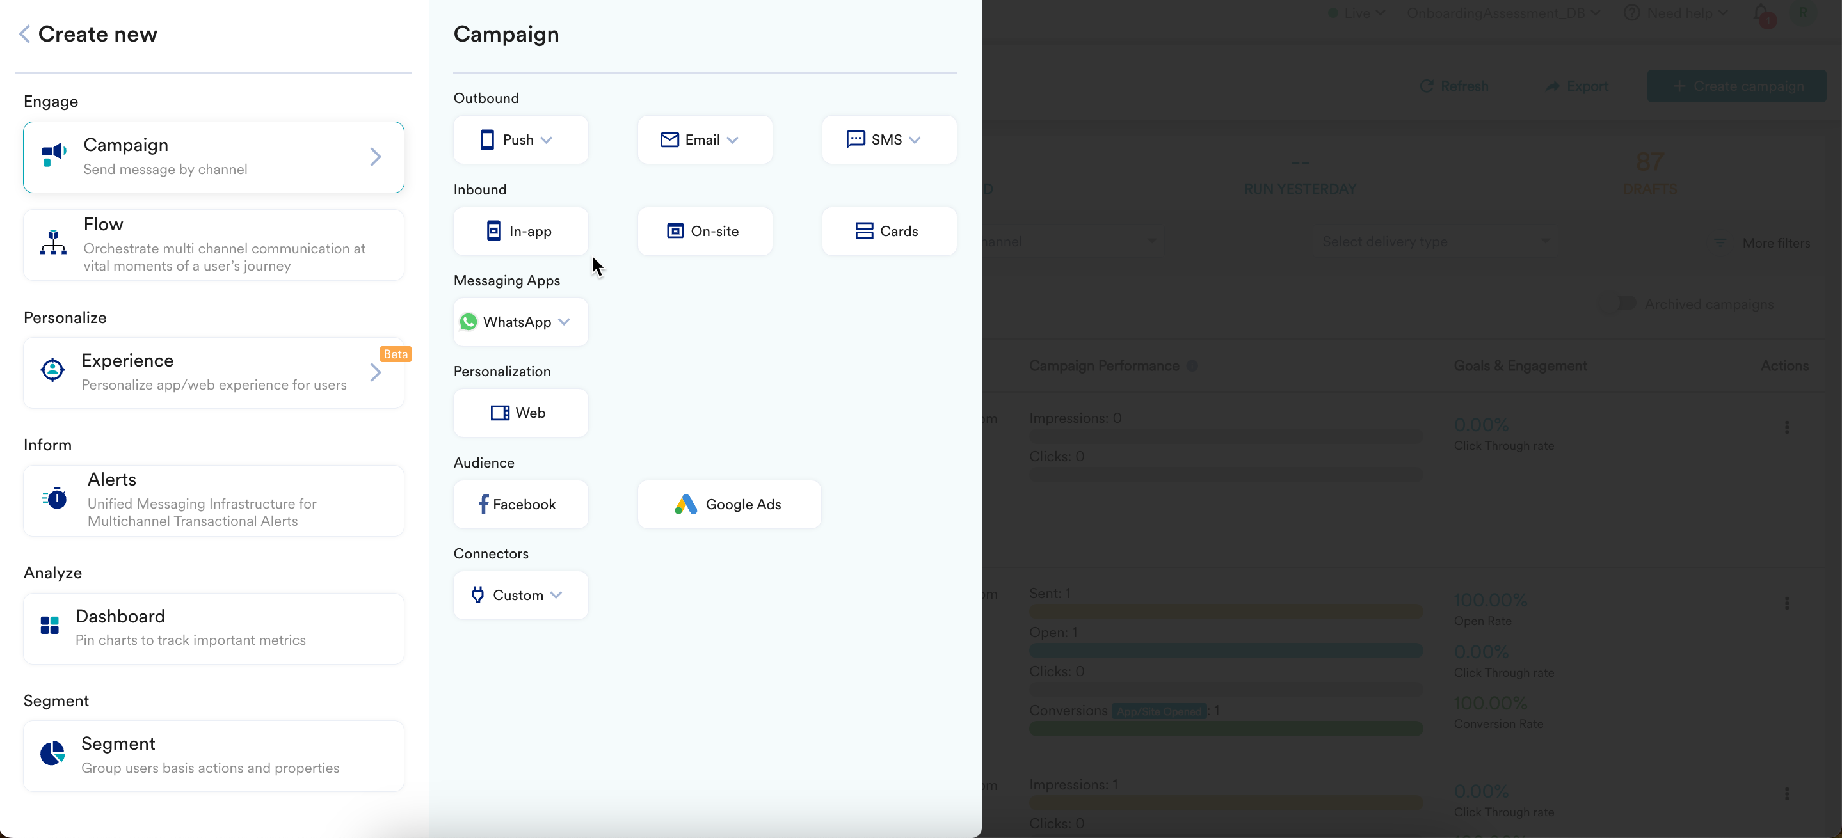Select the In-app inbound campaign

520,232
